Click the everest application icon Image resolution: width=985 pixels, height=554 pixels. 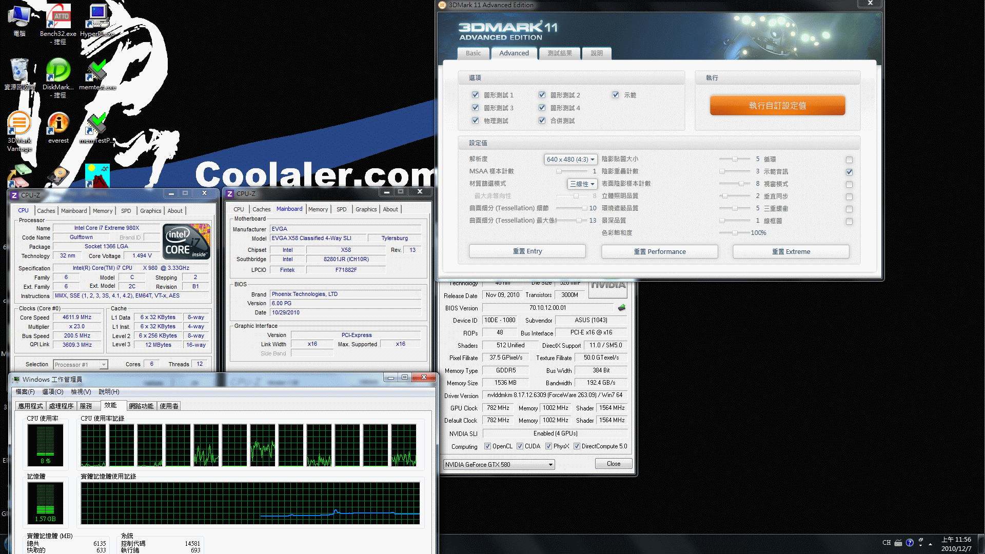click(x=57, y=125)
